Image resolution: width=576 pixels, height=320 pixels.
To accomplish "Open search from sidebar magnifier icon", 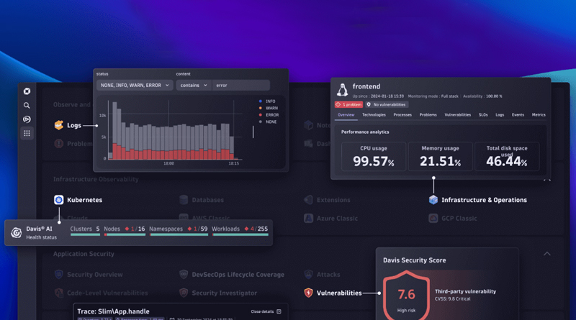I will pyautogui.click(x=27, y=105).
